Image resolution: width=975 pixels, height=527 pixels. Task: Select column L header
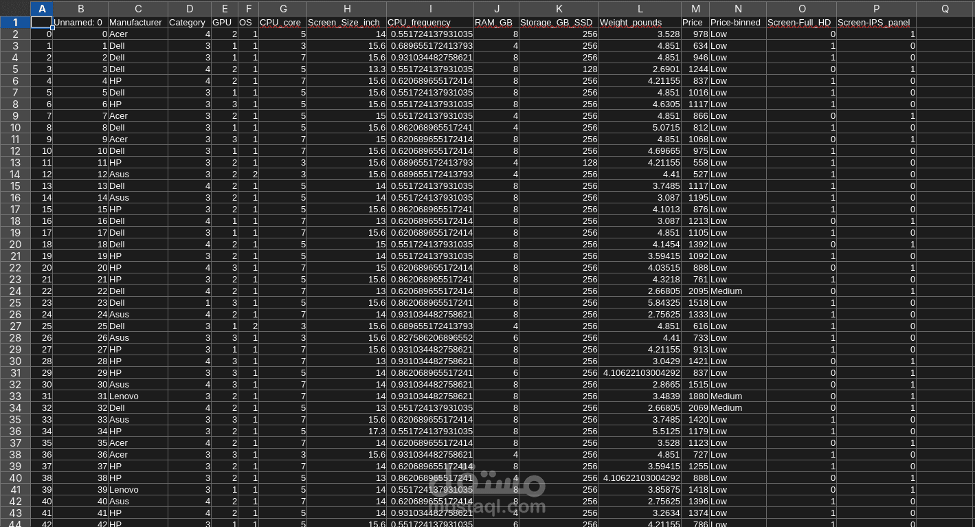pos(640,8)
